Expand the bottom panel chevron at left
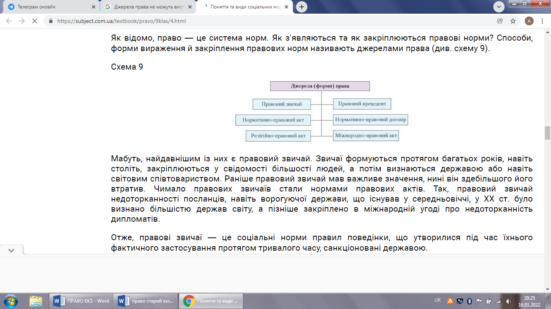This screenshot has height=309, width=551. 11,250
